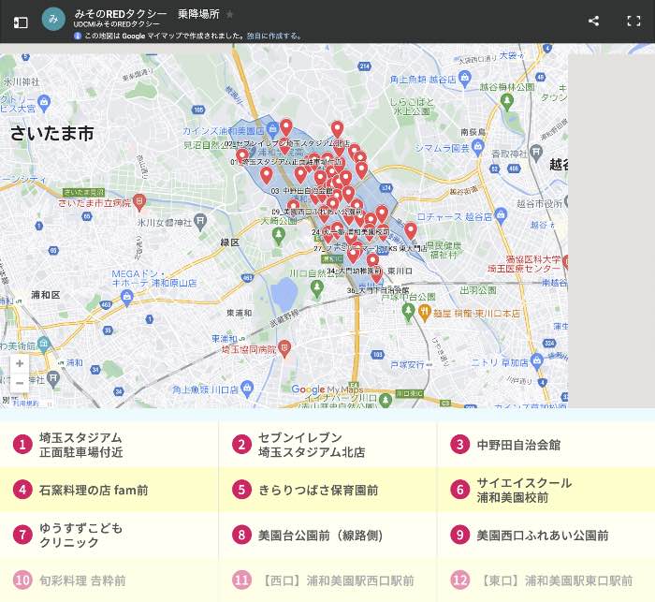Click the さいたま市 city label on map
Screen dimensions: 655x602
point(52,133)
